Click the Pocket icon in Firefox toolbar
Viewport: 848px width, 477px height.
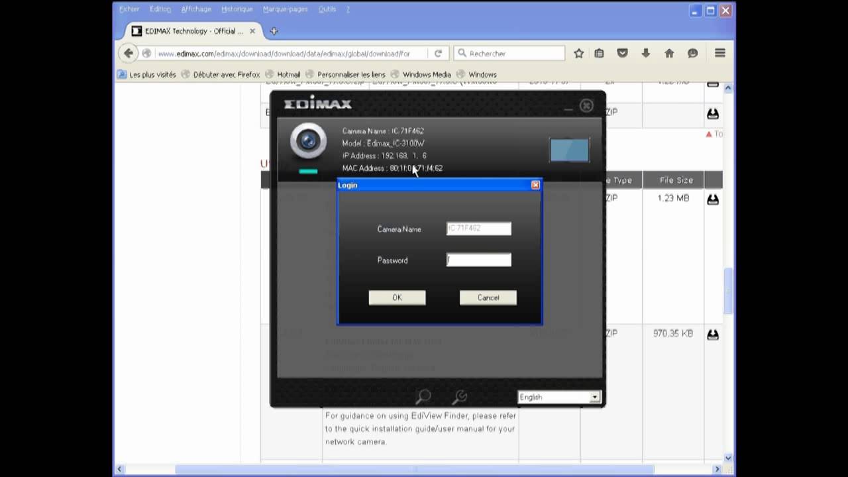point(622,54)
